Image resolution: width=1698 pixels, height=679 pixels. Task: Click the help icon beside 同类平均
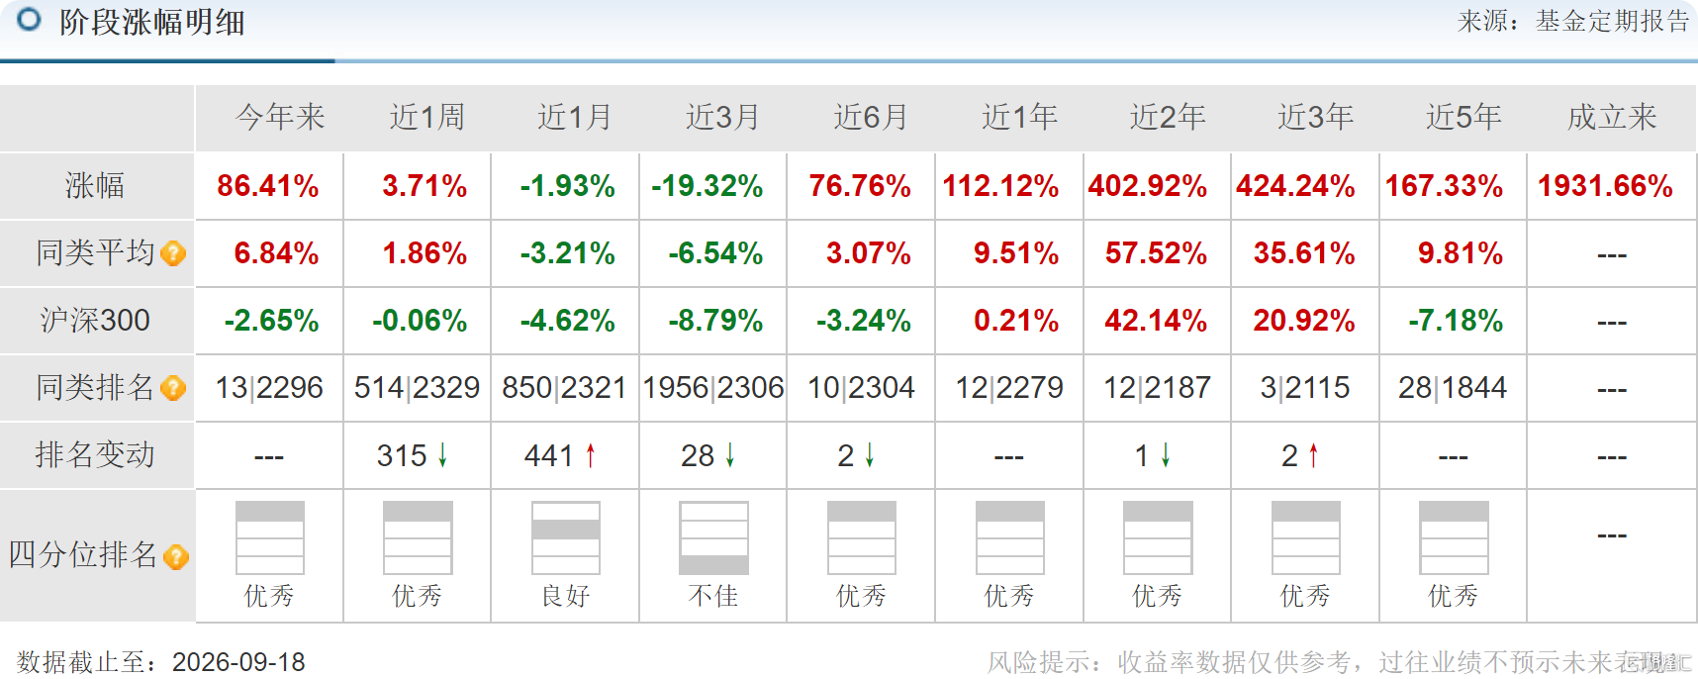click(173, 253)
